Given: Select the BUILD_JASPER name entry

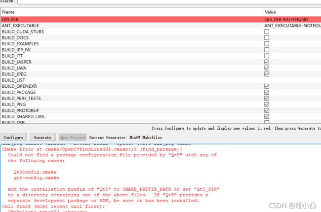Looking at the screenshot, I should click(x=17, y=62).
